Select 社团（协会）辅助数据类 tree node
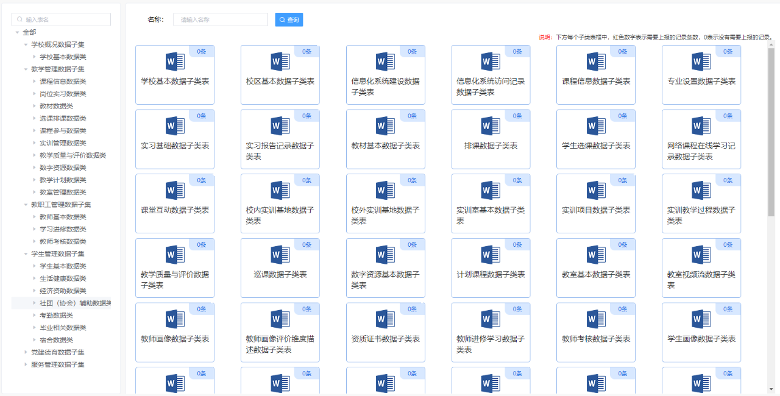780x396 pixels. (x=76, y=303)
